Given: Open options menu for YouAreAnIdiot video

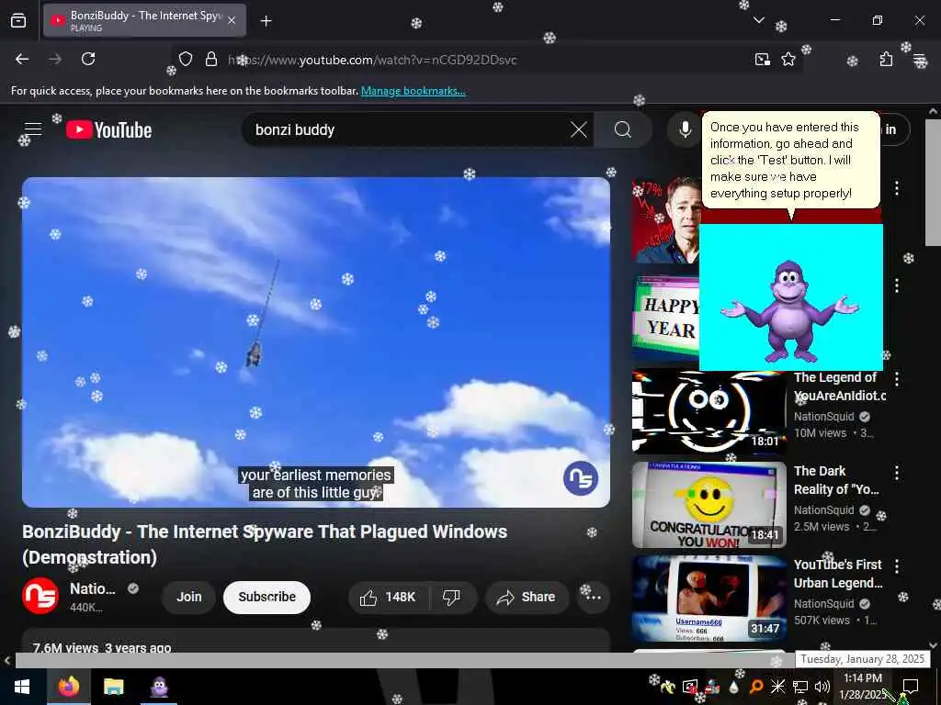Looking at the screenshot, I should coord(897,379).
